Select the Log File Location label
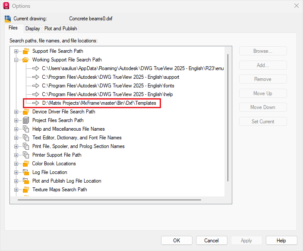Image resolution: width=303 pixels, height=251 pixels. [50, 172]
